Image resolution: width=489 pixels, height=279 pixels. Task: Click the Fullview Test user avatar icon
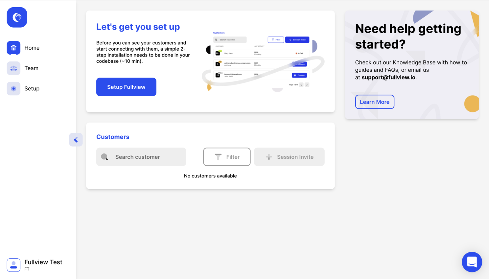pos(13,265)
